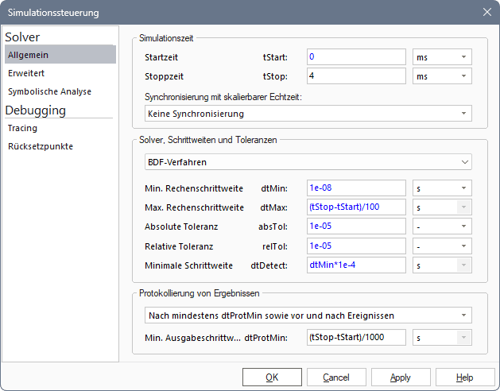500x391 pixels.
Task: Expand the results logging mode dropdown
Action: [x=308, y=315]
